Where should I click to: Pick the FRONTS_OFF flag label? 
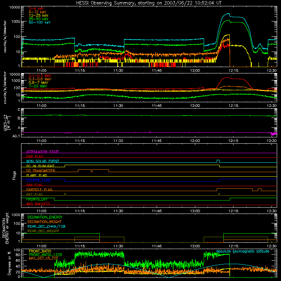pos(37,199)
